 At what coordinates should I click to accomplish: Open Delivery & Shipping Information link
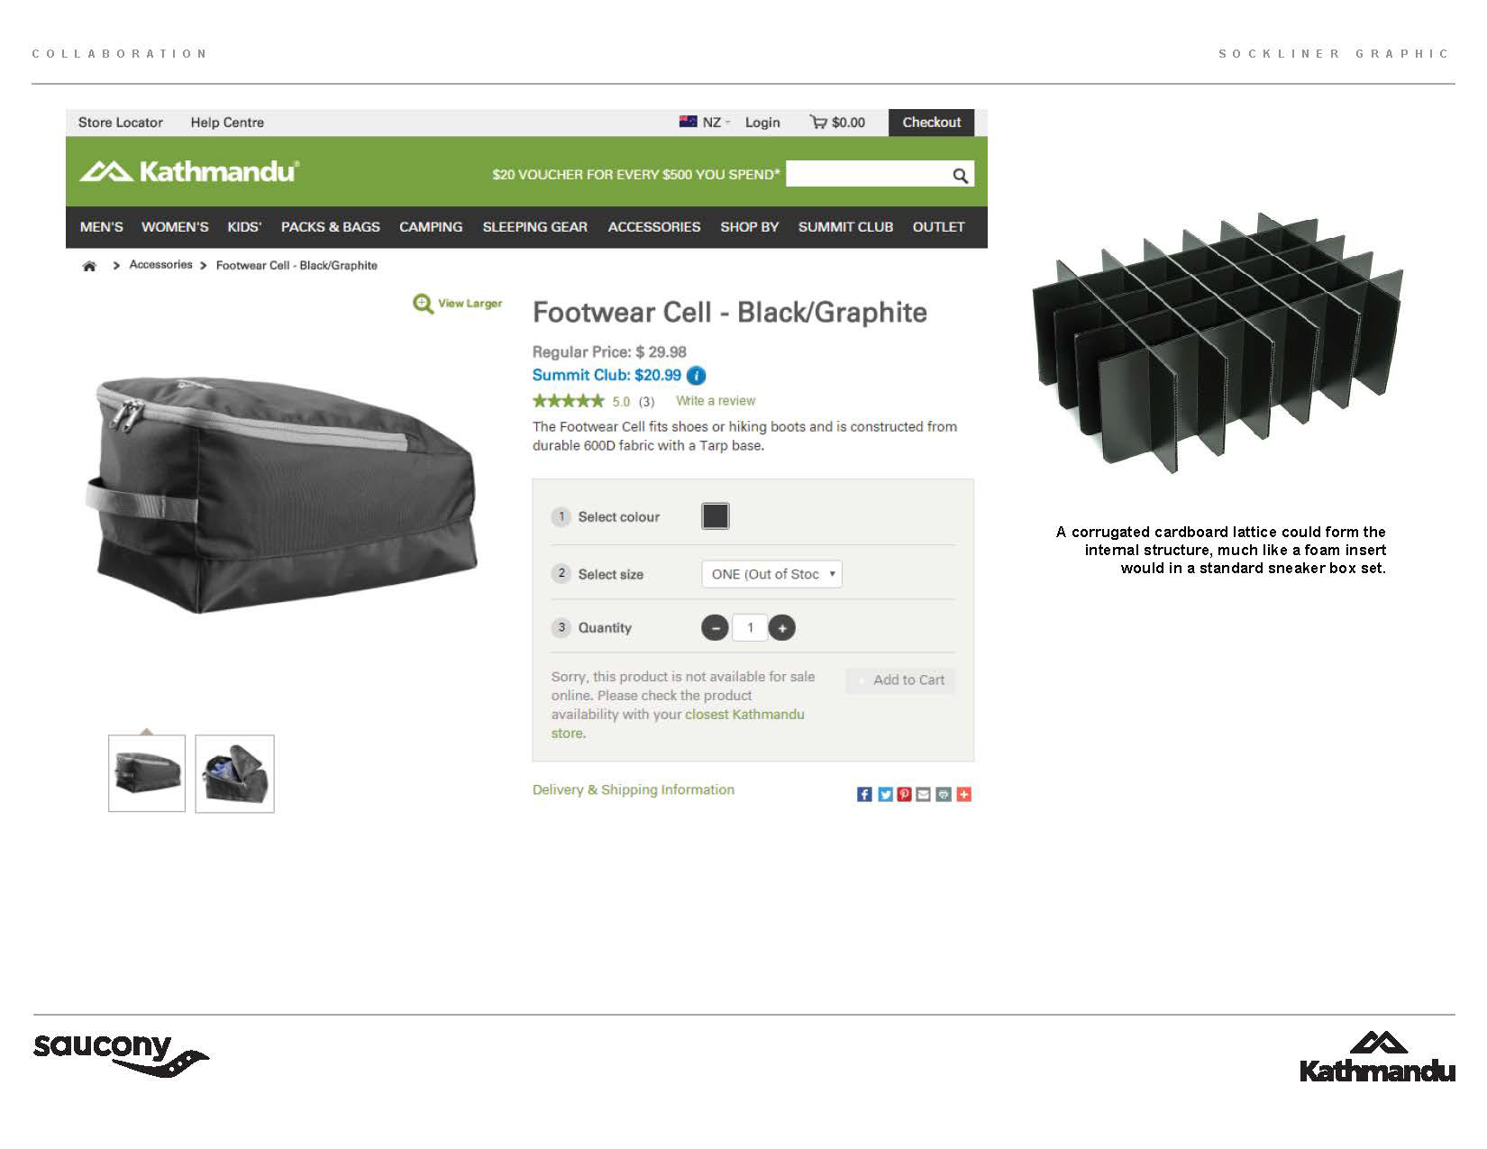634,789
